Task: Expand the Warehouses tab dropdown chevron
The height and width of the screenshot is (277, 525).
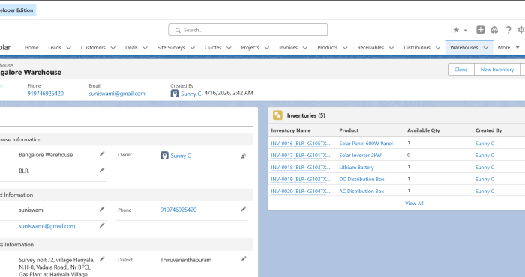Action: [x=485, y=48]
